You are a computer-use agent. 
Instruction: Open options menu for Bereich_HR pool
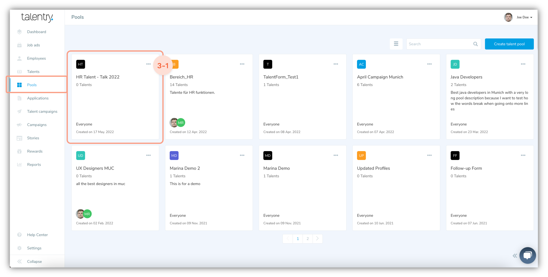(x=242, y=64)
